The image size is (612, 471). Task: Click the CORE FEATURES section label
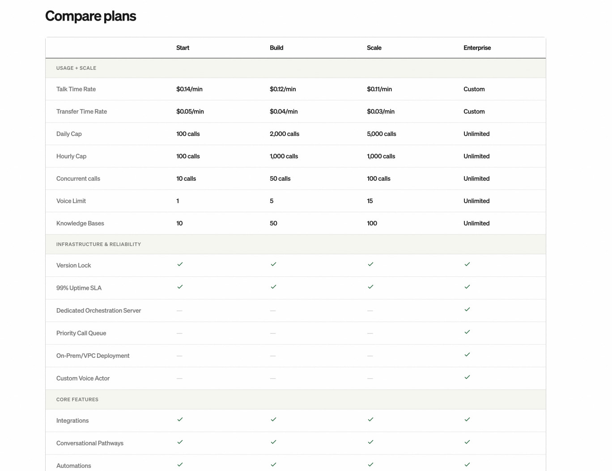[x=77, y=399]
